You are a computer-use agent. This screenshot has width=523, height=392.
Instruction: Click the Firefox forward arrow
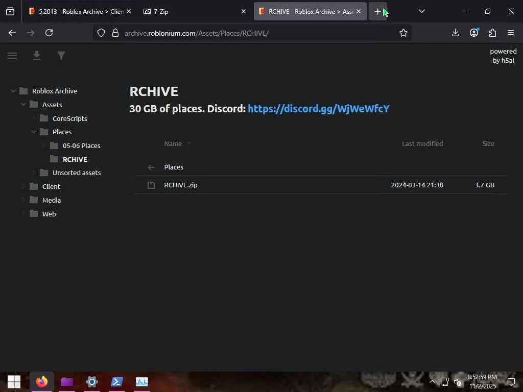point(30,33)
